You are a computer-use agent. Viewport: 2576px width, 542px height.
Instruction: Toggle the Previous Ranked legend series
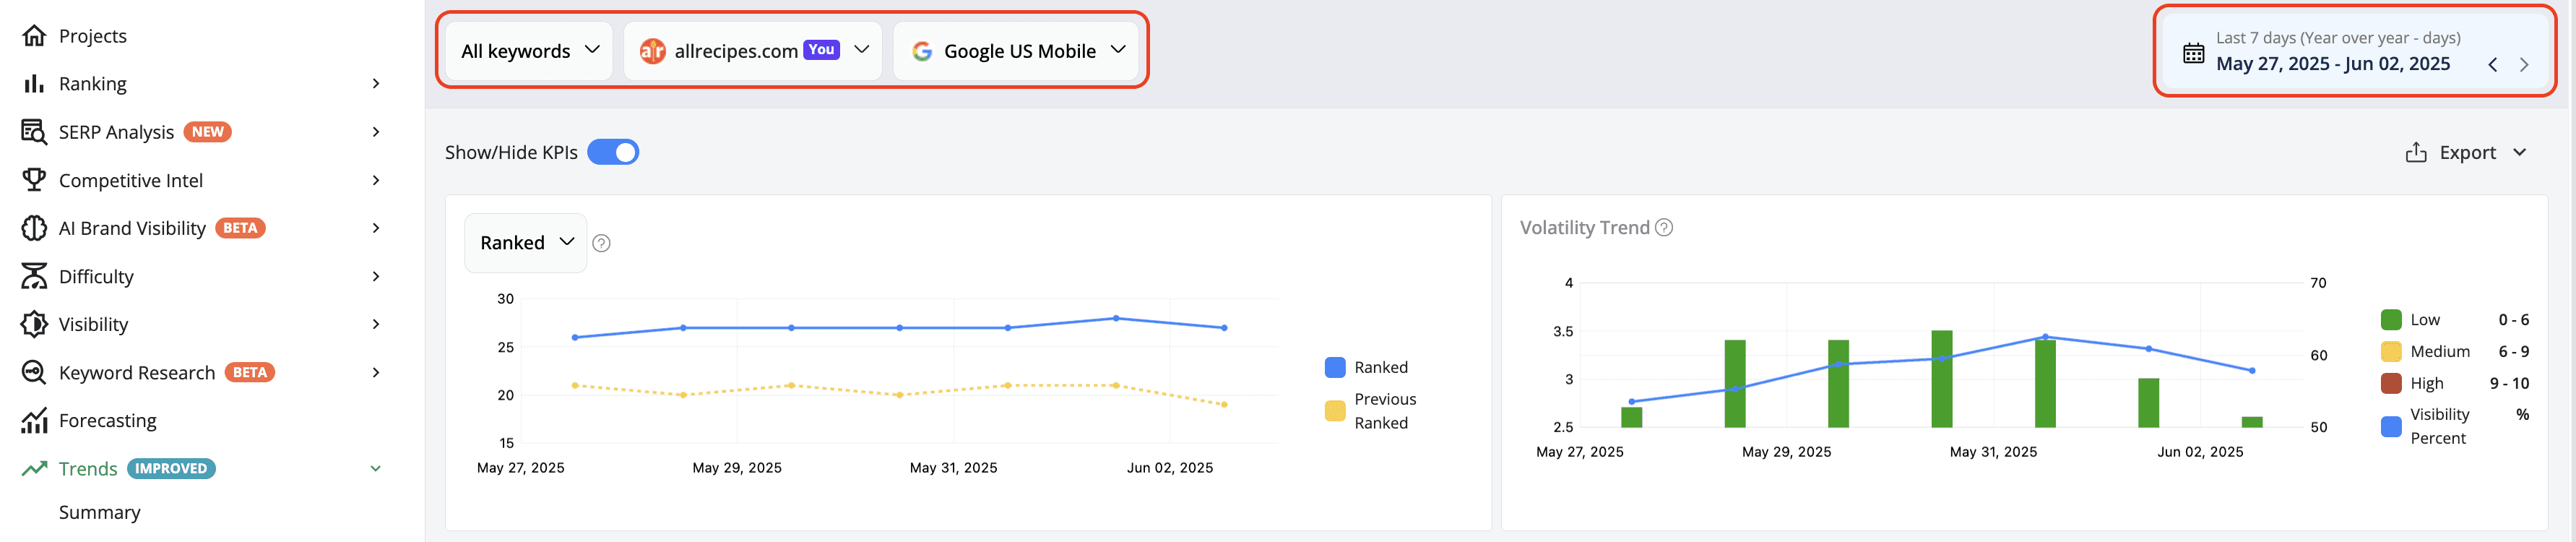pyautogui.click(x=1370, y=411)
